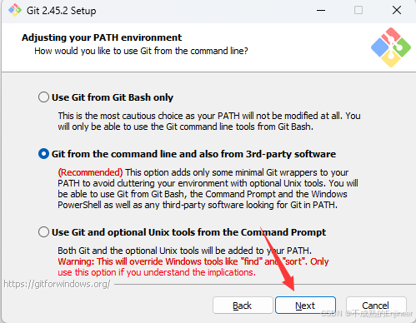Click the large Git logo in the header
This screenshot has height=323, width=416.
pyautogui.click(x=391, y=47)
